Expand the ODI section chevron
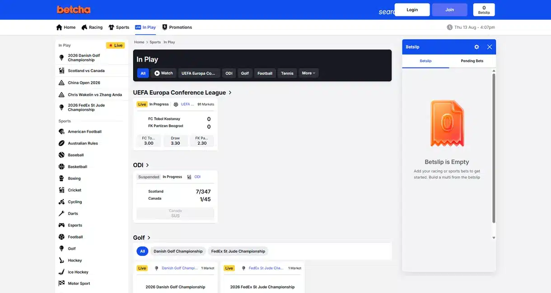 (148, 165)
